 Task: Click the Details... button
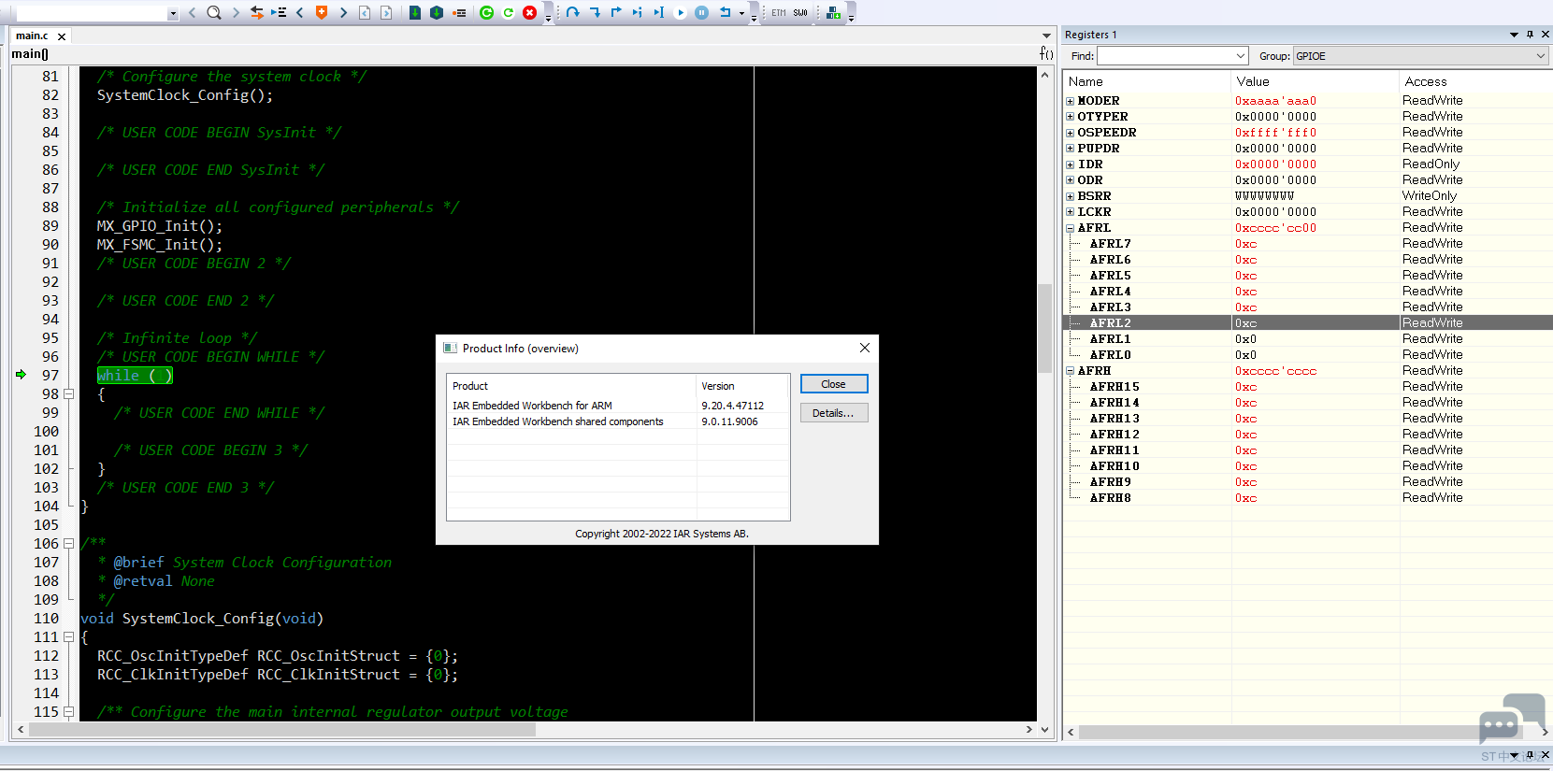(x=834, y=413)
